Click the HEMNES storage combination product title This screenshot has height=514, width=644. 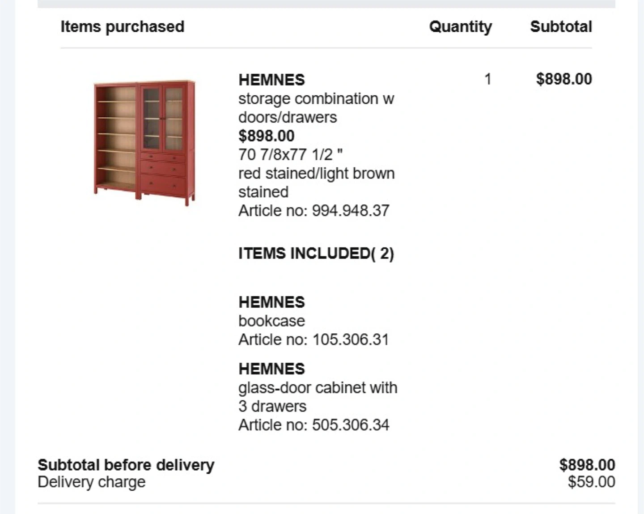(x=271, y=80)
